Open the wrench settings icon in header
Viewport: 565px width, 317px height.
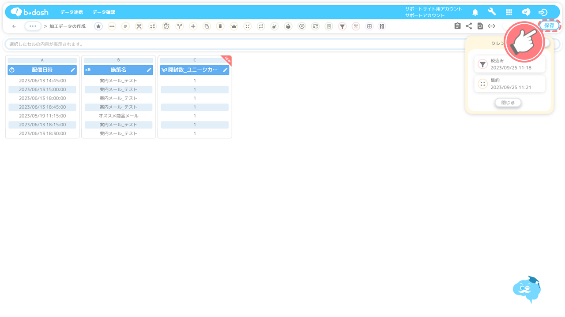pyautogui.click(x=492, y=12)
